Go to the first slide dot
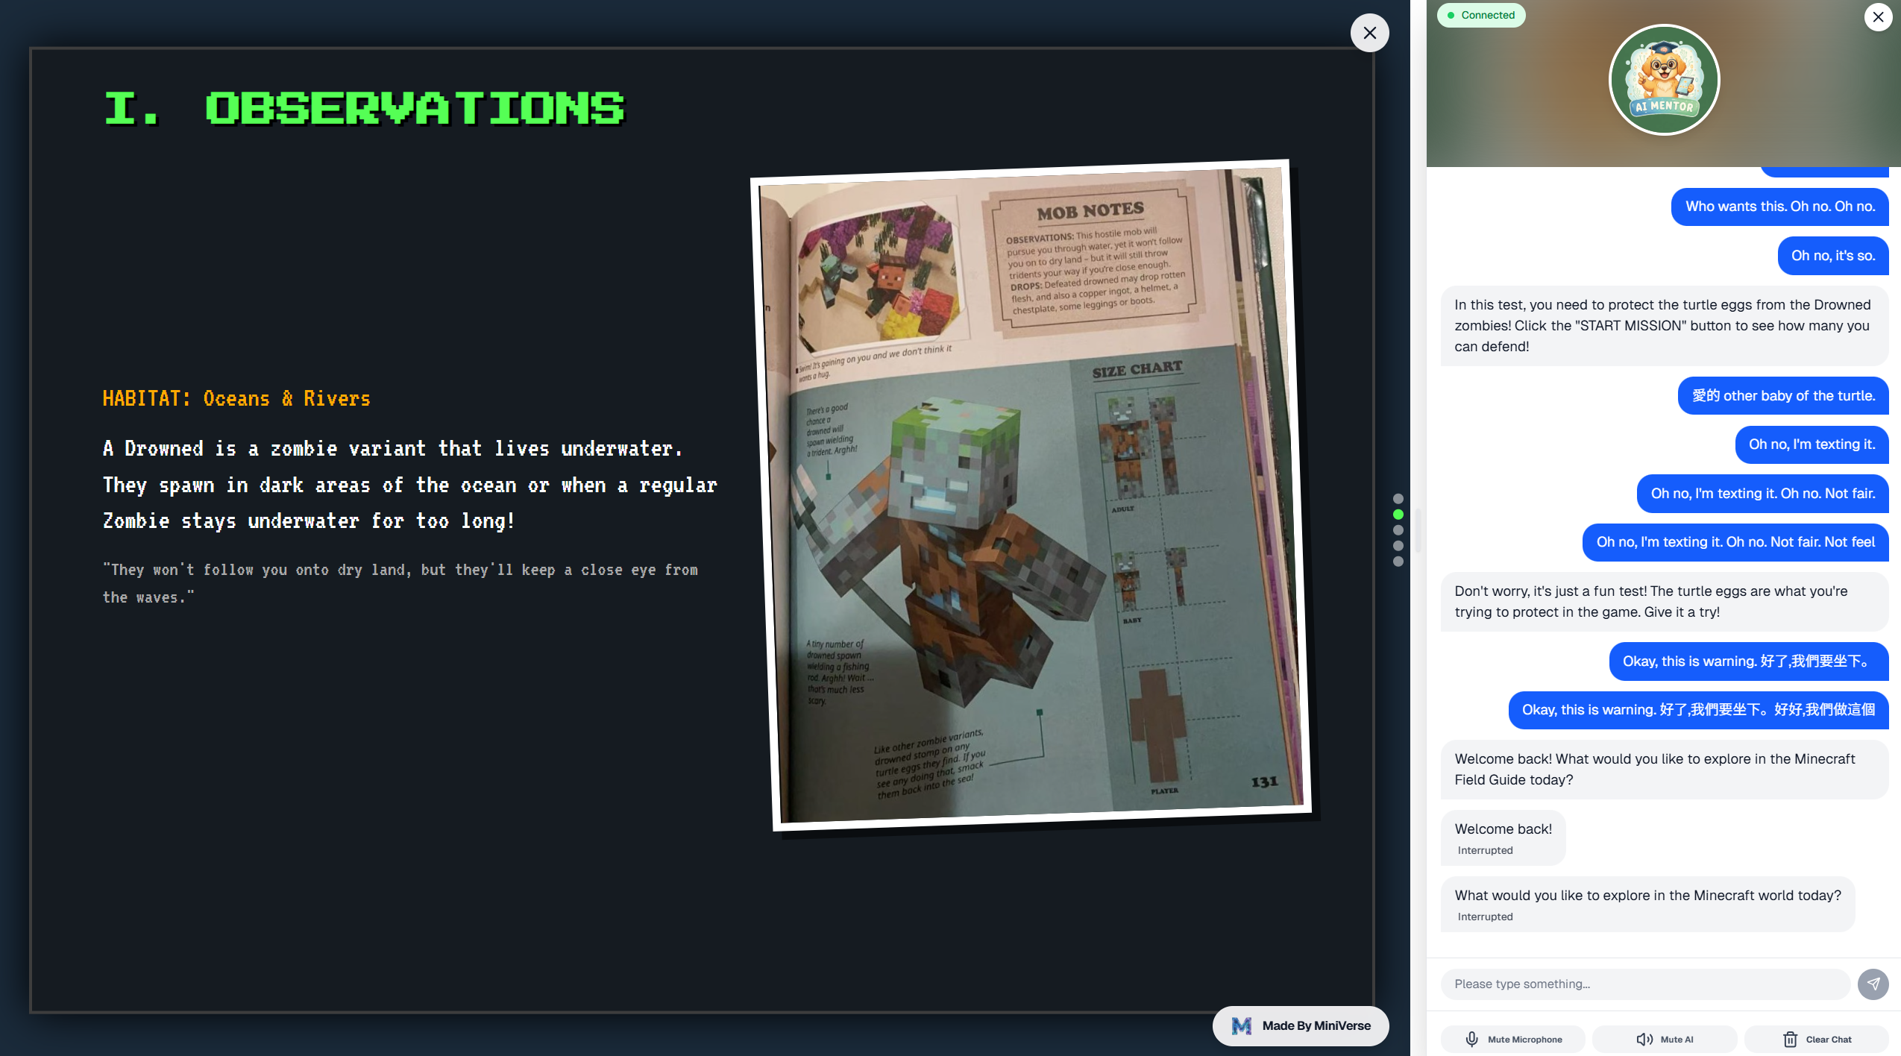This screenshot has width=1901, height=1056. point(1398,498)
